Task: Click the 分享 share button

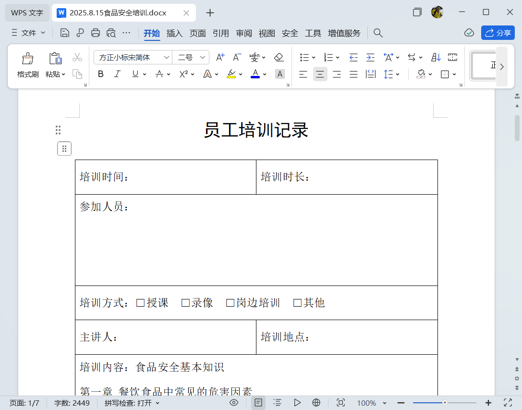Action: point(498,33)
